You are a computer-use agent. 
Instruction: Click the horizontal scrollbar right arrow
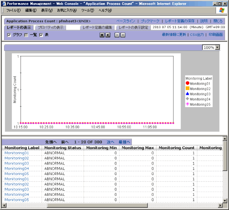(219, 205)
